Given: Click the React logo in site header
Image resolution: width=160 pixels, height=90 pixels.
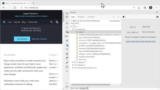Looking at the screenshot, I should pyautogui.click(x=4, y=22).
